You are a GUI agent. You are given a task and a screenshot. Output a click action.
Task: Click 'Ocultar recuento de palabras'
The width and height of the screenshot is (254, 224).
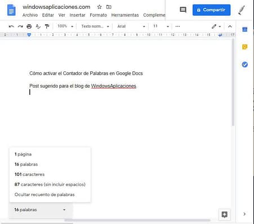pos(44,195)
